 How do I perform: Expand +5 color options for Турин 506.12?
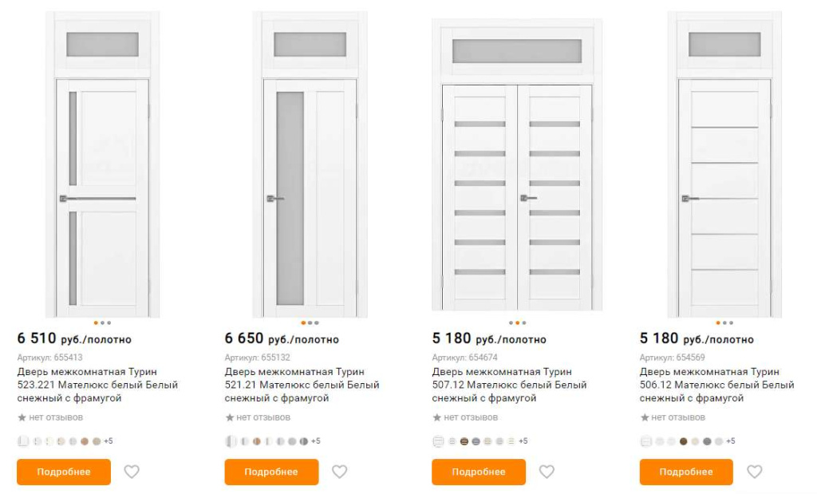(x=731, y=441)
